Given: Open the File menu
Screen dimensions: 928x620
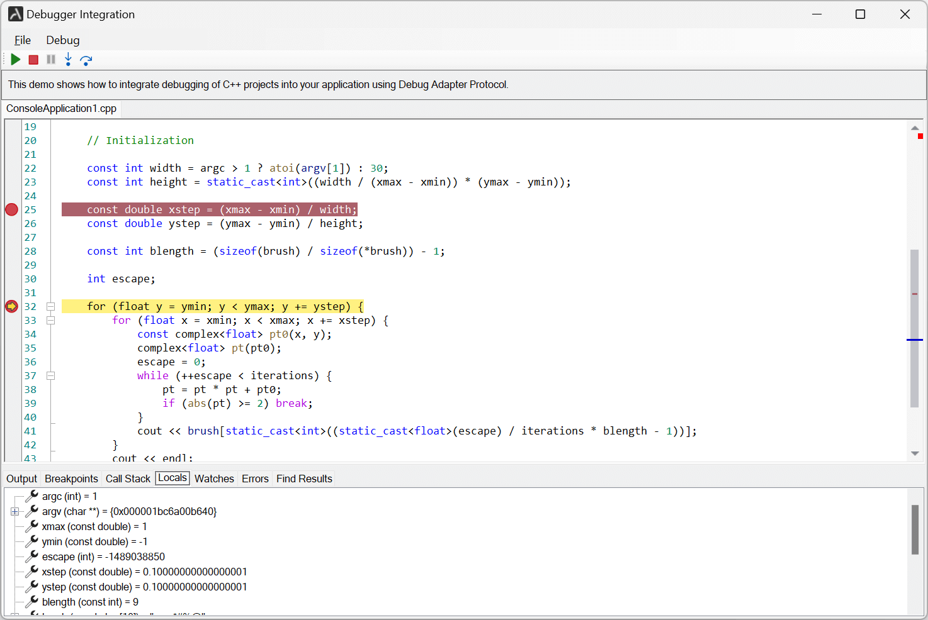Looking at the screenshot, I should 23,40.
